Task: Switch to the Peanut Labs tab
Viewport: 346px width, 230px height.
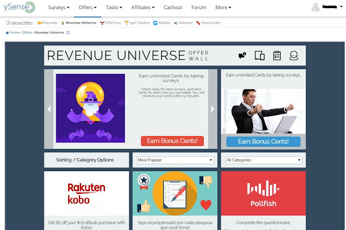Action: [209, 23]
